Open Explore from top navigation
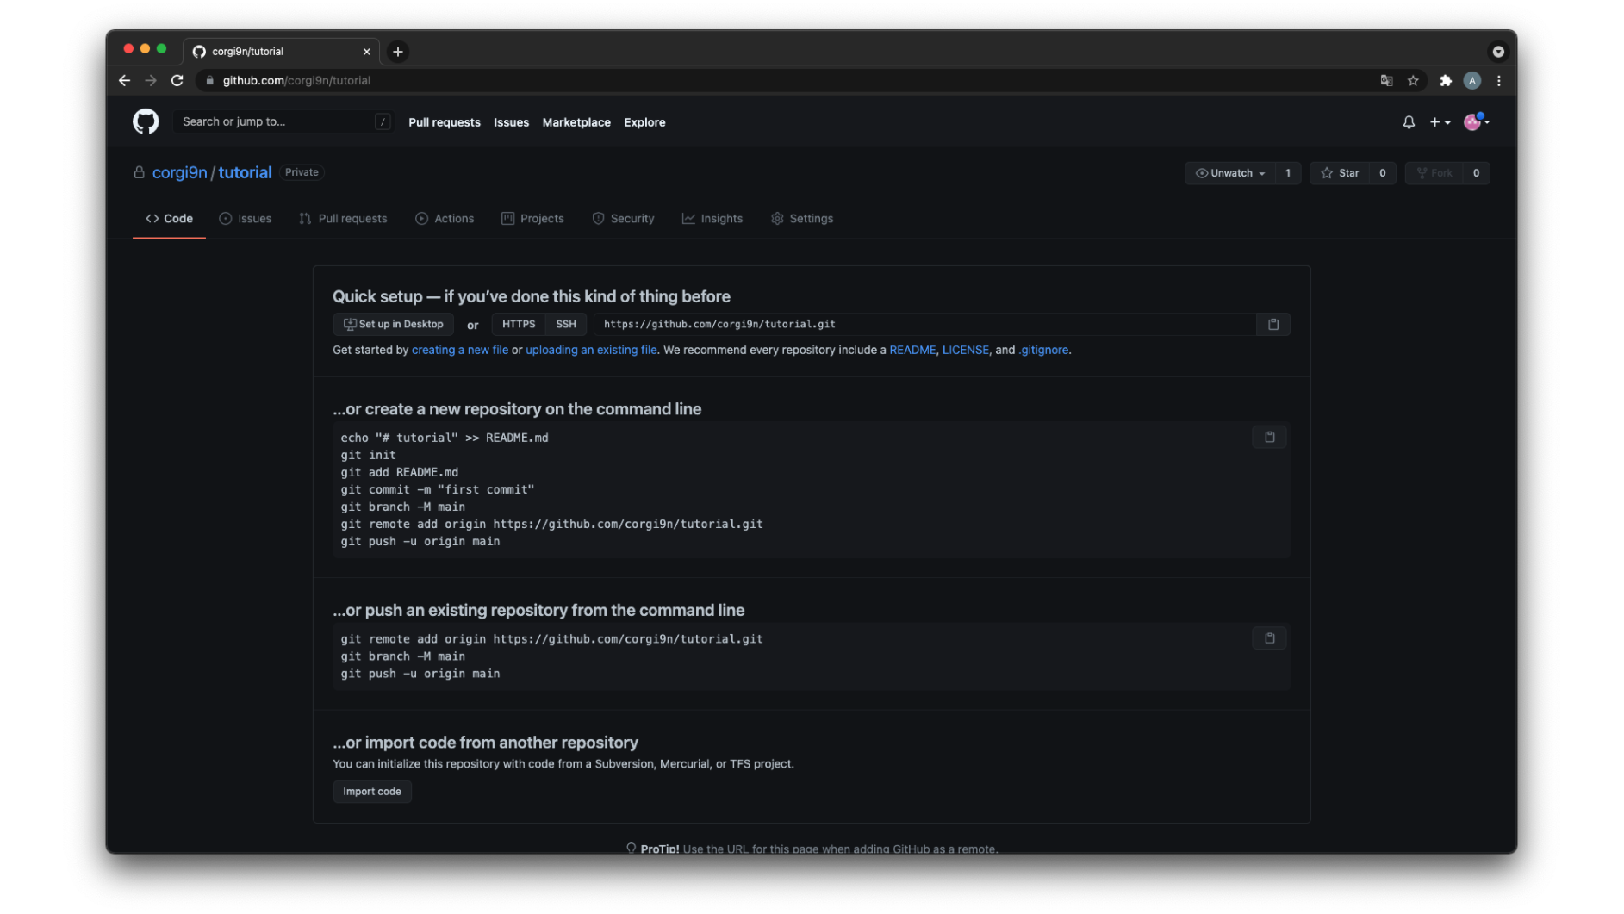 click(644, 122)
